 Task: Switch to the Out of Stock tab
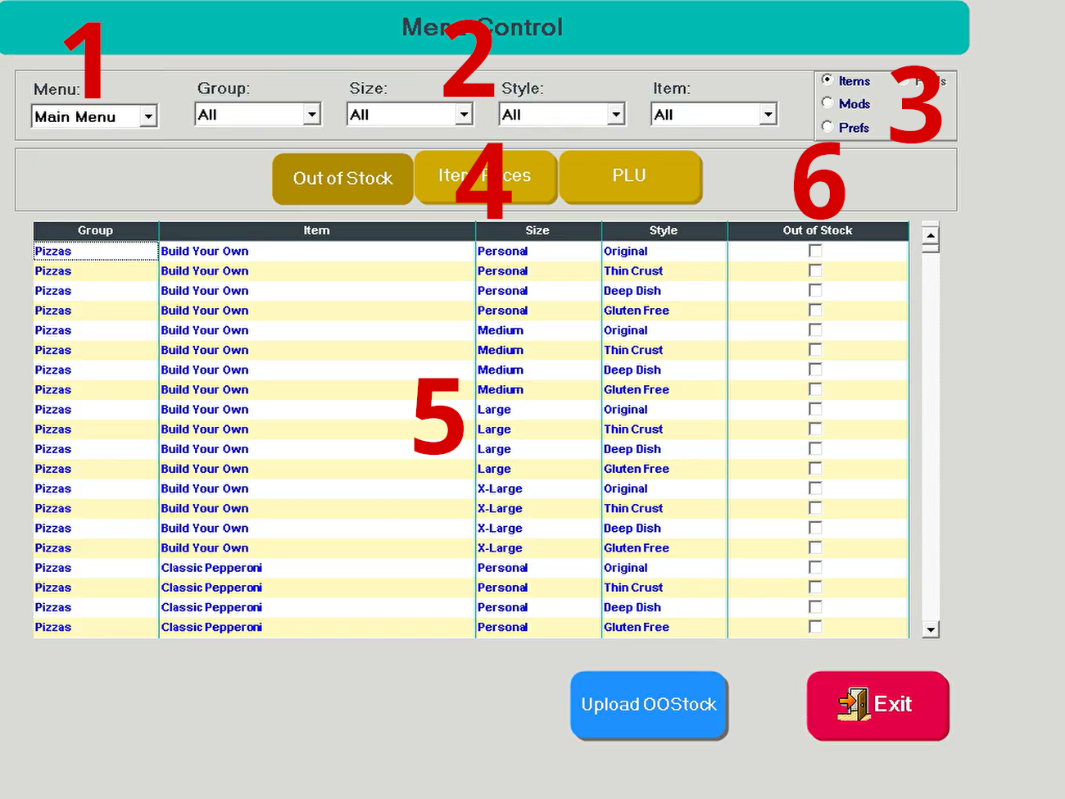click(342, 178)
